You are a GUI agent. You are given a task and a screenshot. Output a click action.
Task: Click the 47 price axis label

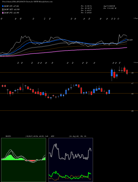coord(132,83)
